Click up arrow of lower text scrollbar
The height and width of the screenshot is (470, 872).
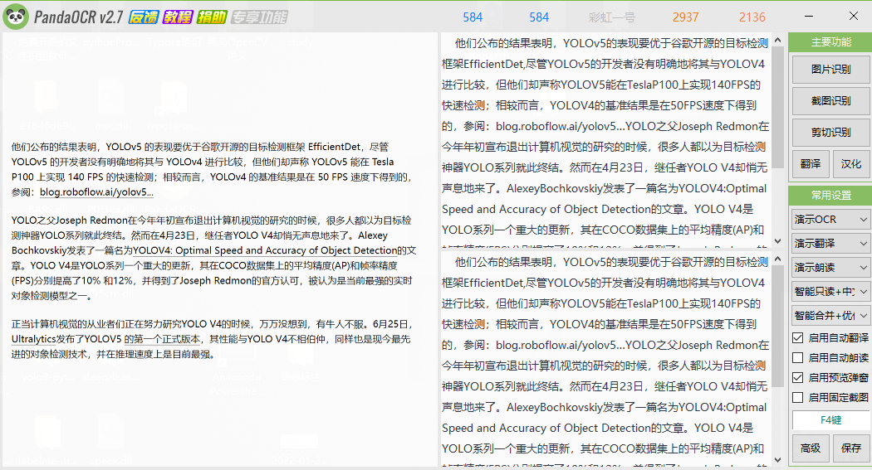coord(778,259)
